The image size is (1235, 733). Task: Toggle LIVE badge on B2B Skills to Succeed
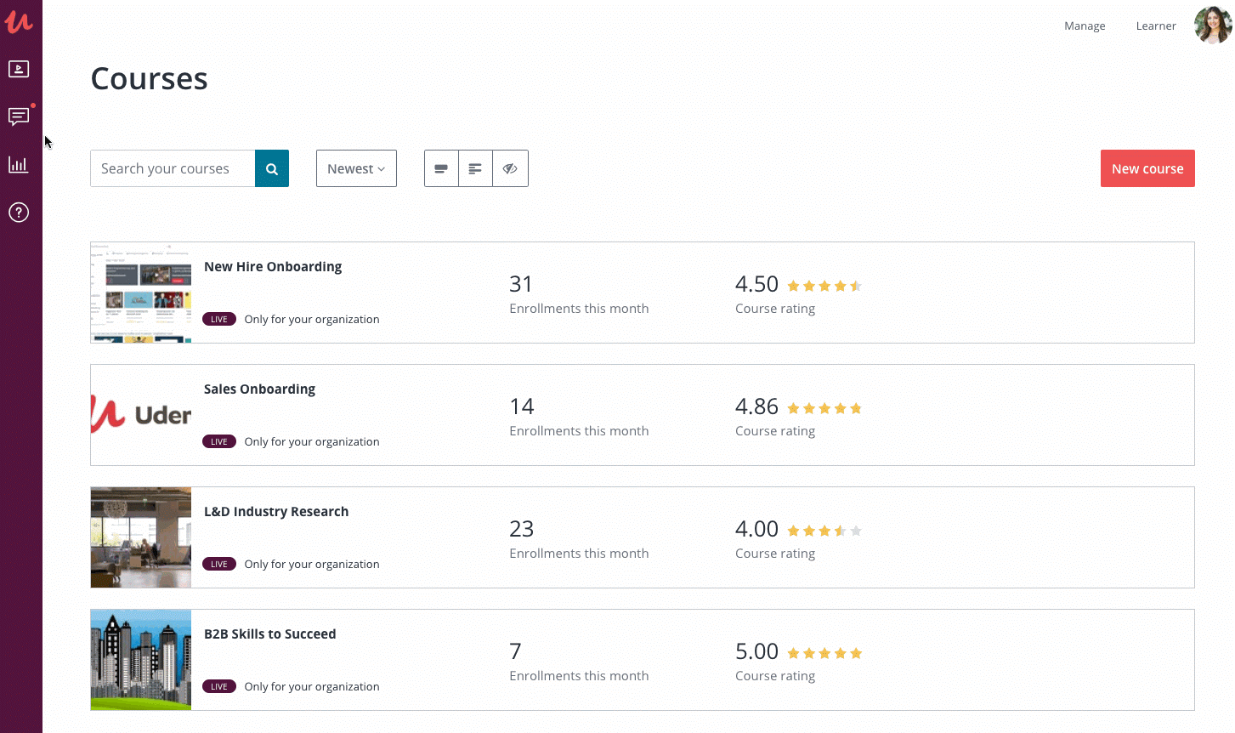[x=219, y=686]
